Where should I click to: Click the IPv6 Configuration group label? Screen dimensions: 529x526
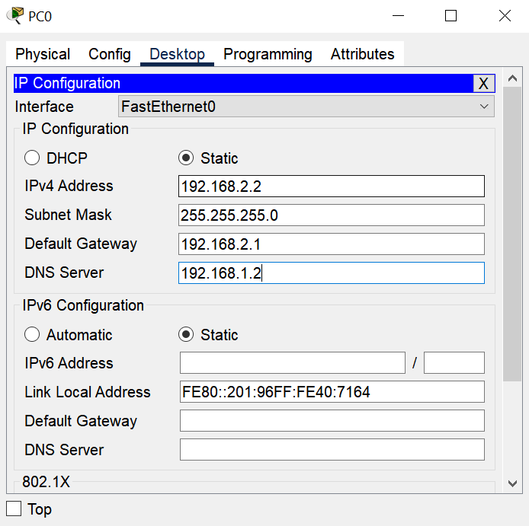click(83, 305)
